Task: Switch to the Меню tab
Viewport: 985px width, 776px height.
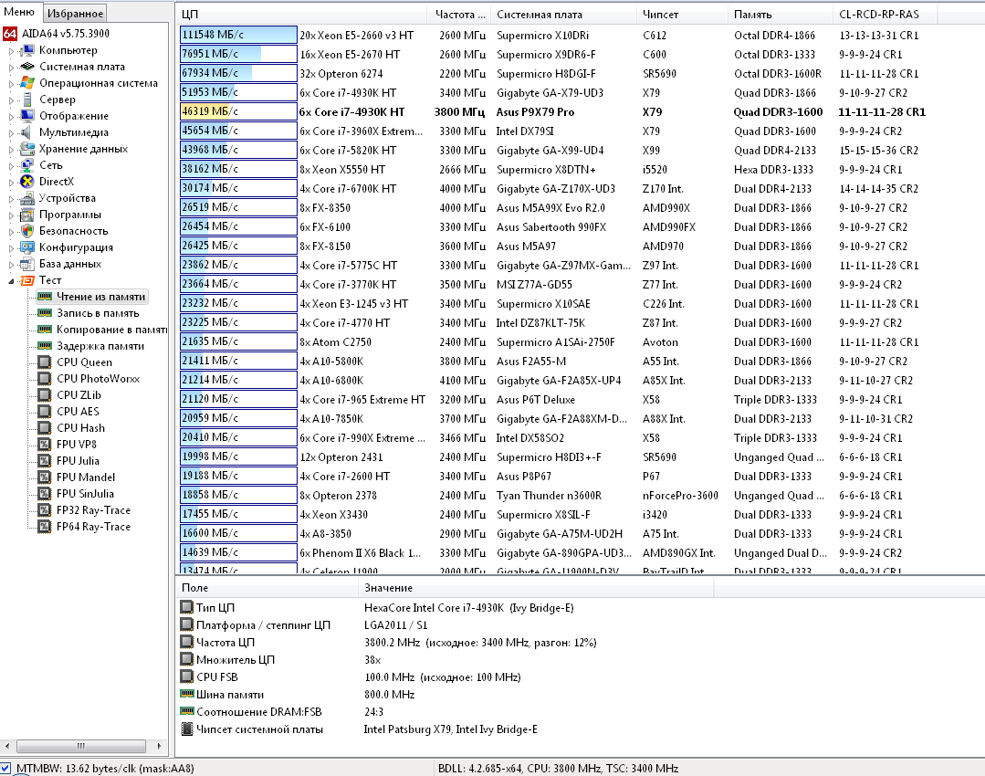Action: click(x=19, y=12)
